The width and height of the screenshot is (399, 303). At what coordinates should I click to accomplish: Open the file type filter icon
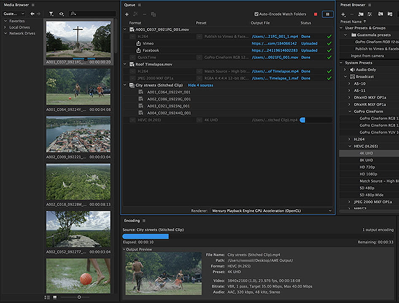(51, 14)
